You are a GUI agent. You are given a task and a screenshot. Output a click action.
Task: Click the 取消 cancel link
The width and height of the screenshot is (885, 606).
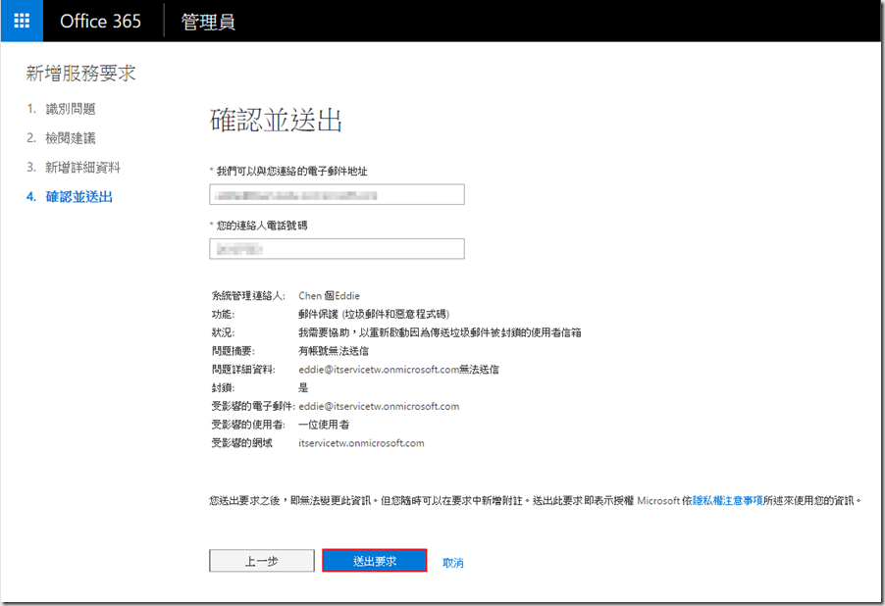tap(452, 563)
